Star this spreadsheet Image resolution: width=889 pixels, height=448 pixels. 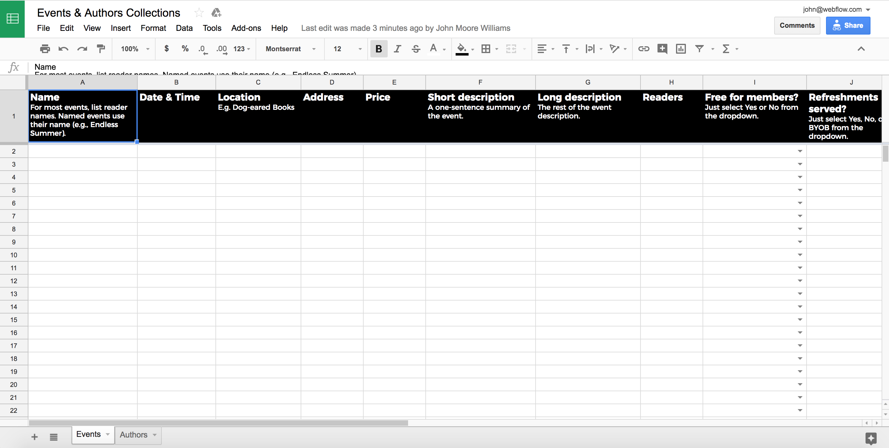(199, 13)
